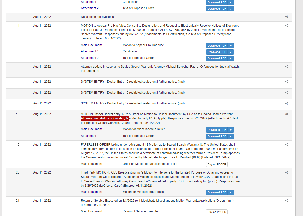Share entry 21 Return of Service
The width and height of the screenshot is (303, 216).
286,201
